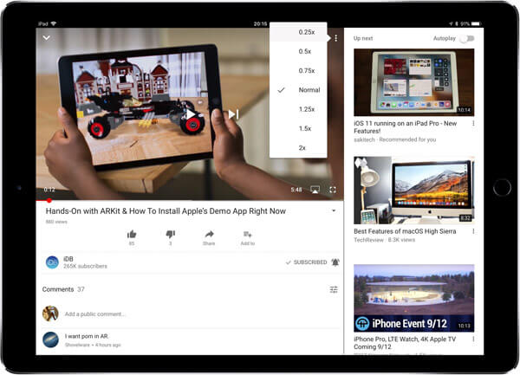This screenshot has width=520, height=375.
Task: Open the iPhone Event 9/12 video thumbnail
Action: point(414,298)
